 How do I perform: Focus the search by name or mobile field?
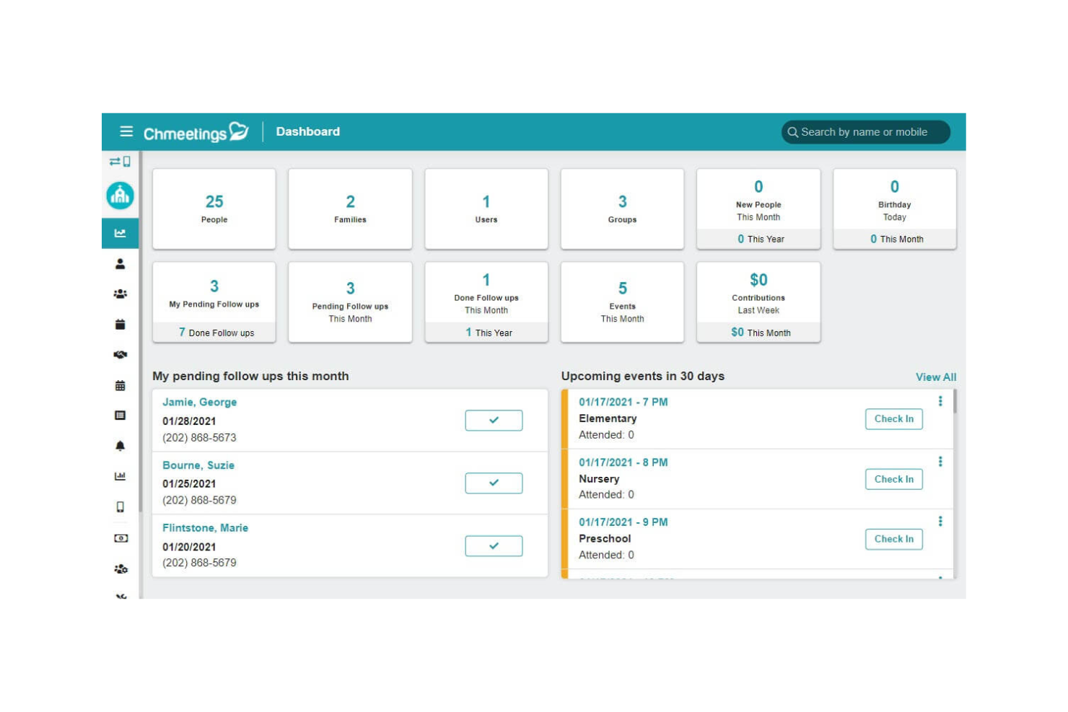[x=866, y=132]
